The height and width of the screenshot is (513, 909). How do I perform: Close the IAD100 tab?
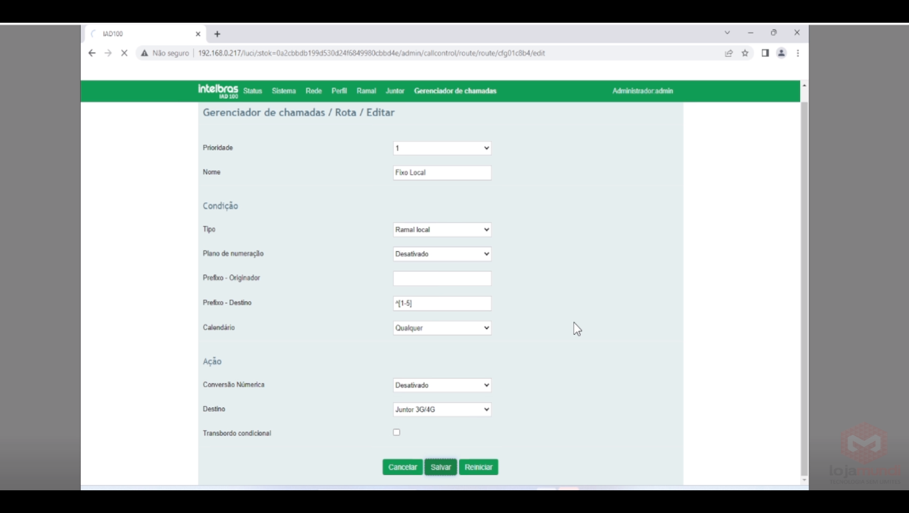(198, 34)
